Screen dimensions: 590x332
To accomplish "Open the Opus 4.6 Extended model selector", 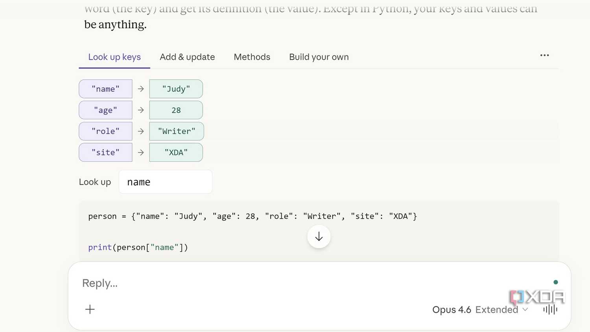I will (480, 310).
